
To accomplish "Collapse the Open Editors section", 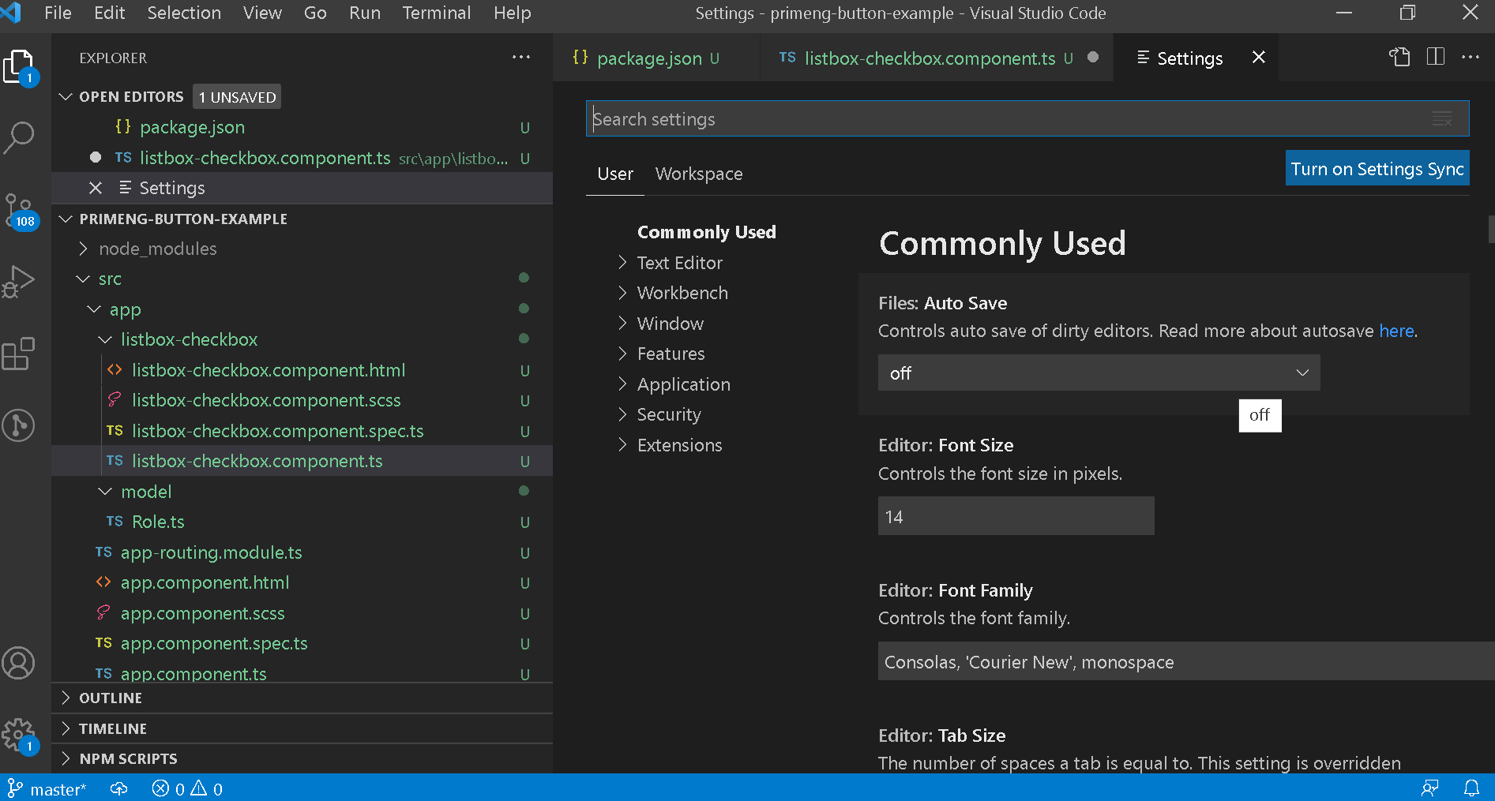I will pyautogui.click(x=131, y=96).
